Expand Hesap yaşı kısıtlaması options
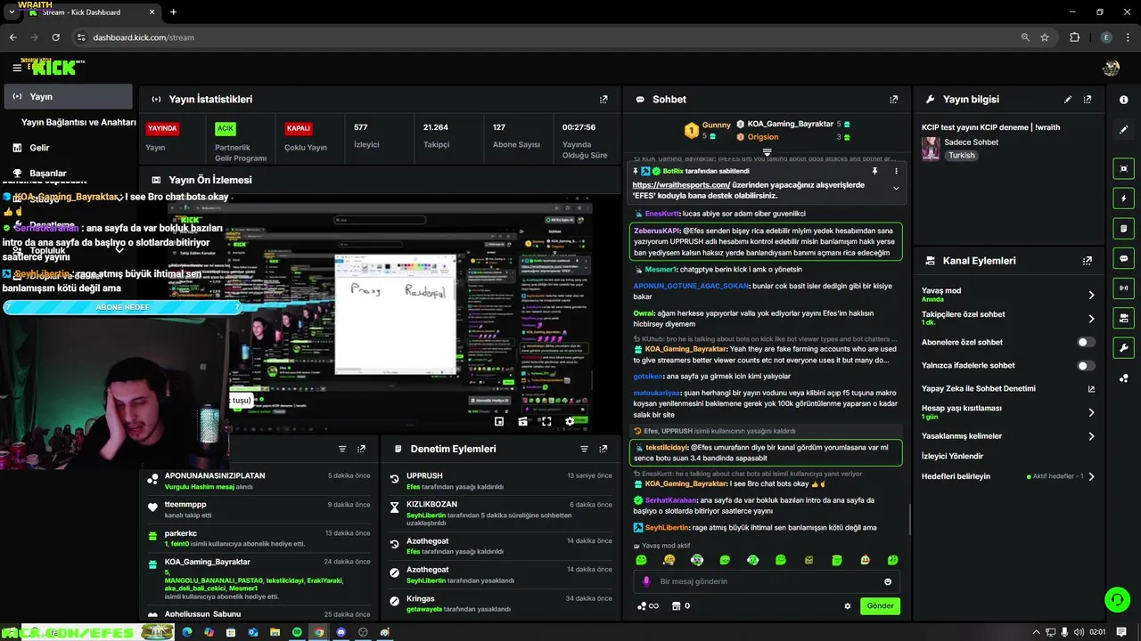 coord(1091,412)
